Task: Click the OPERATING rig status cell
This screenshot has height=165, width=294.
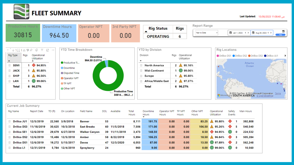Action: click(158, 36)
